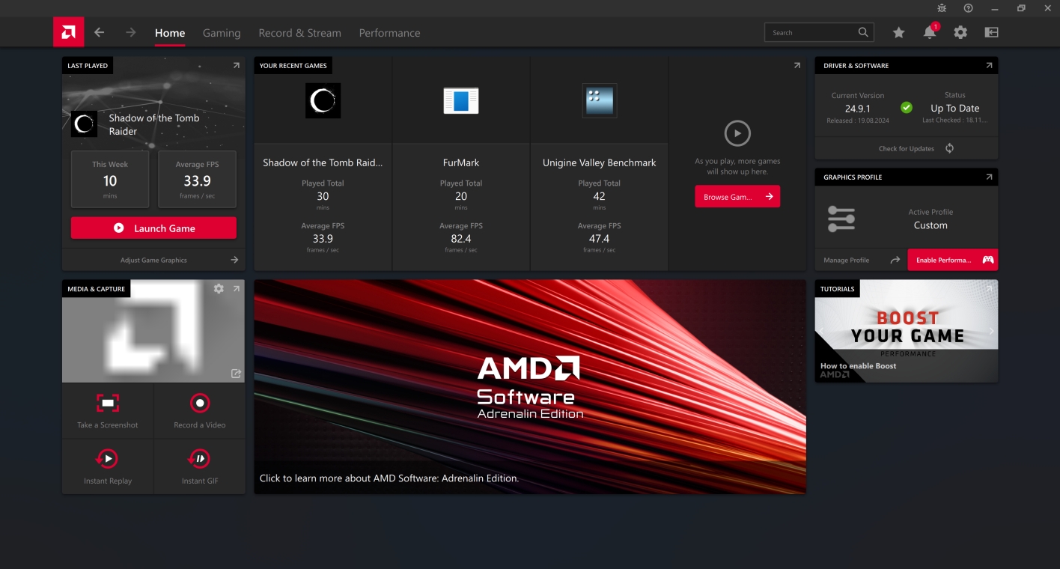Trigger Instant Replay

[108, 467]
